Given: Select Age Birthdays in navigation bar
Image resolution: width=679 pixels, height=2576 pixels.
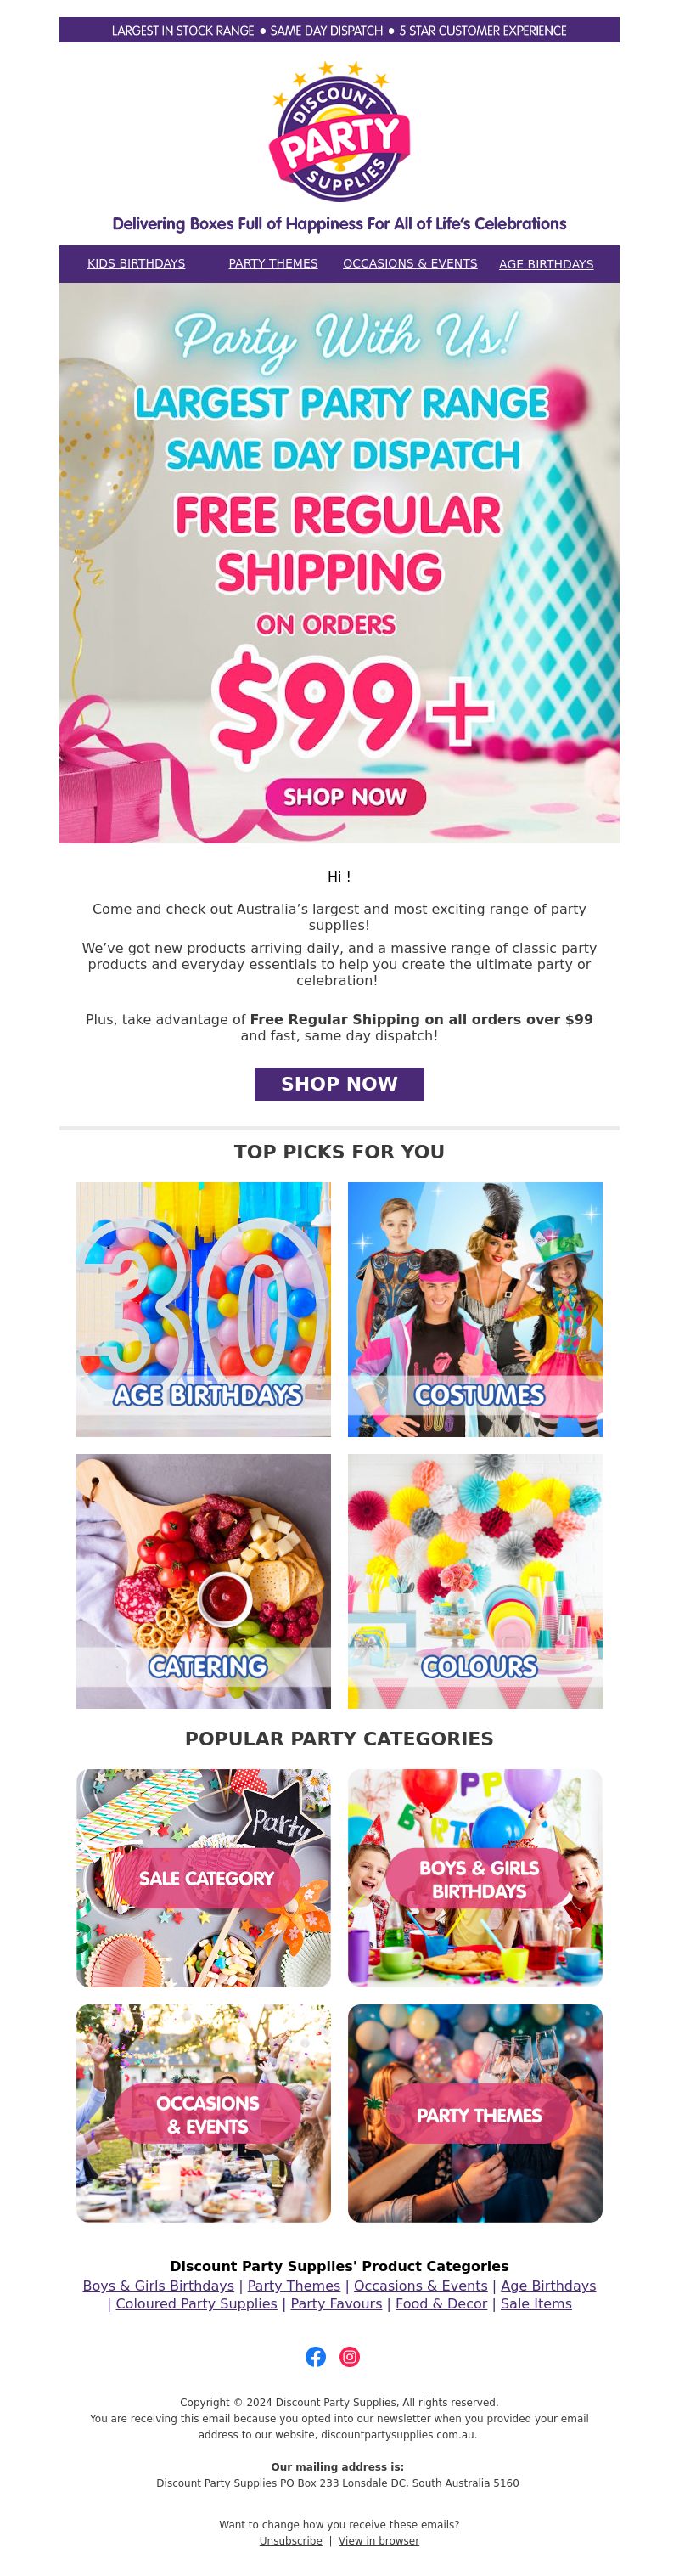Looking at the screenshot, I should [546, 264].
